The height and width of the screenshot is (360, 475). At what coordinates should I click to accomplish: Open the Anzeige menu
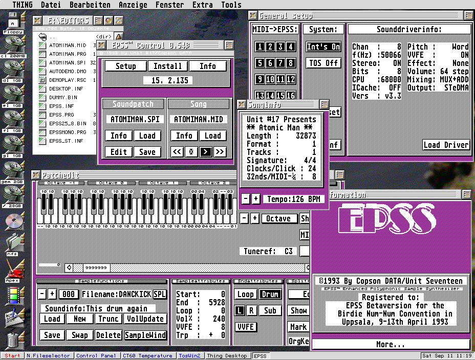(x=133, y=5)
